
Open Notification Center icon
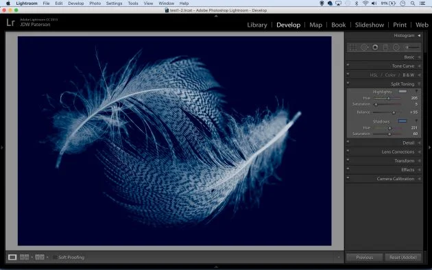tap(422, 3)
